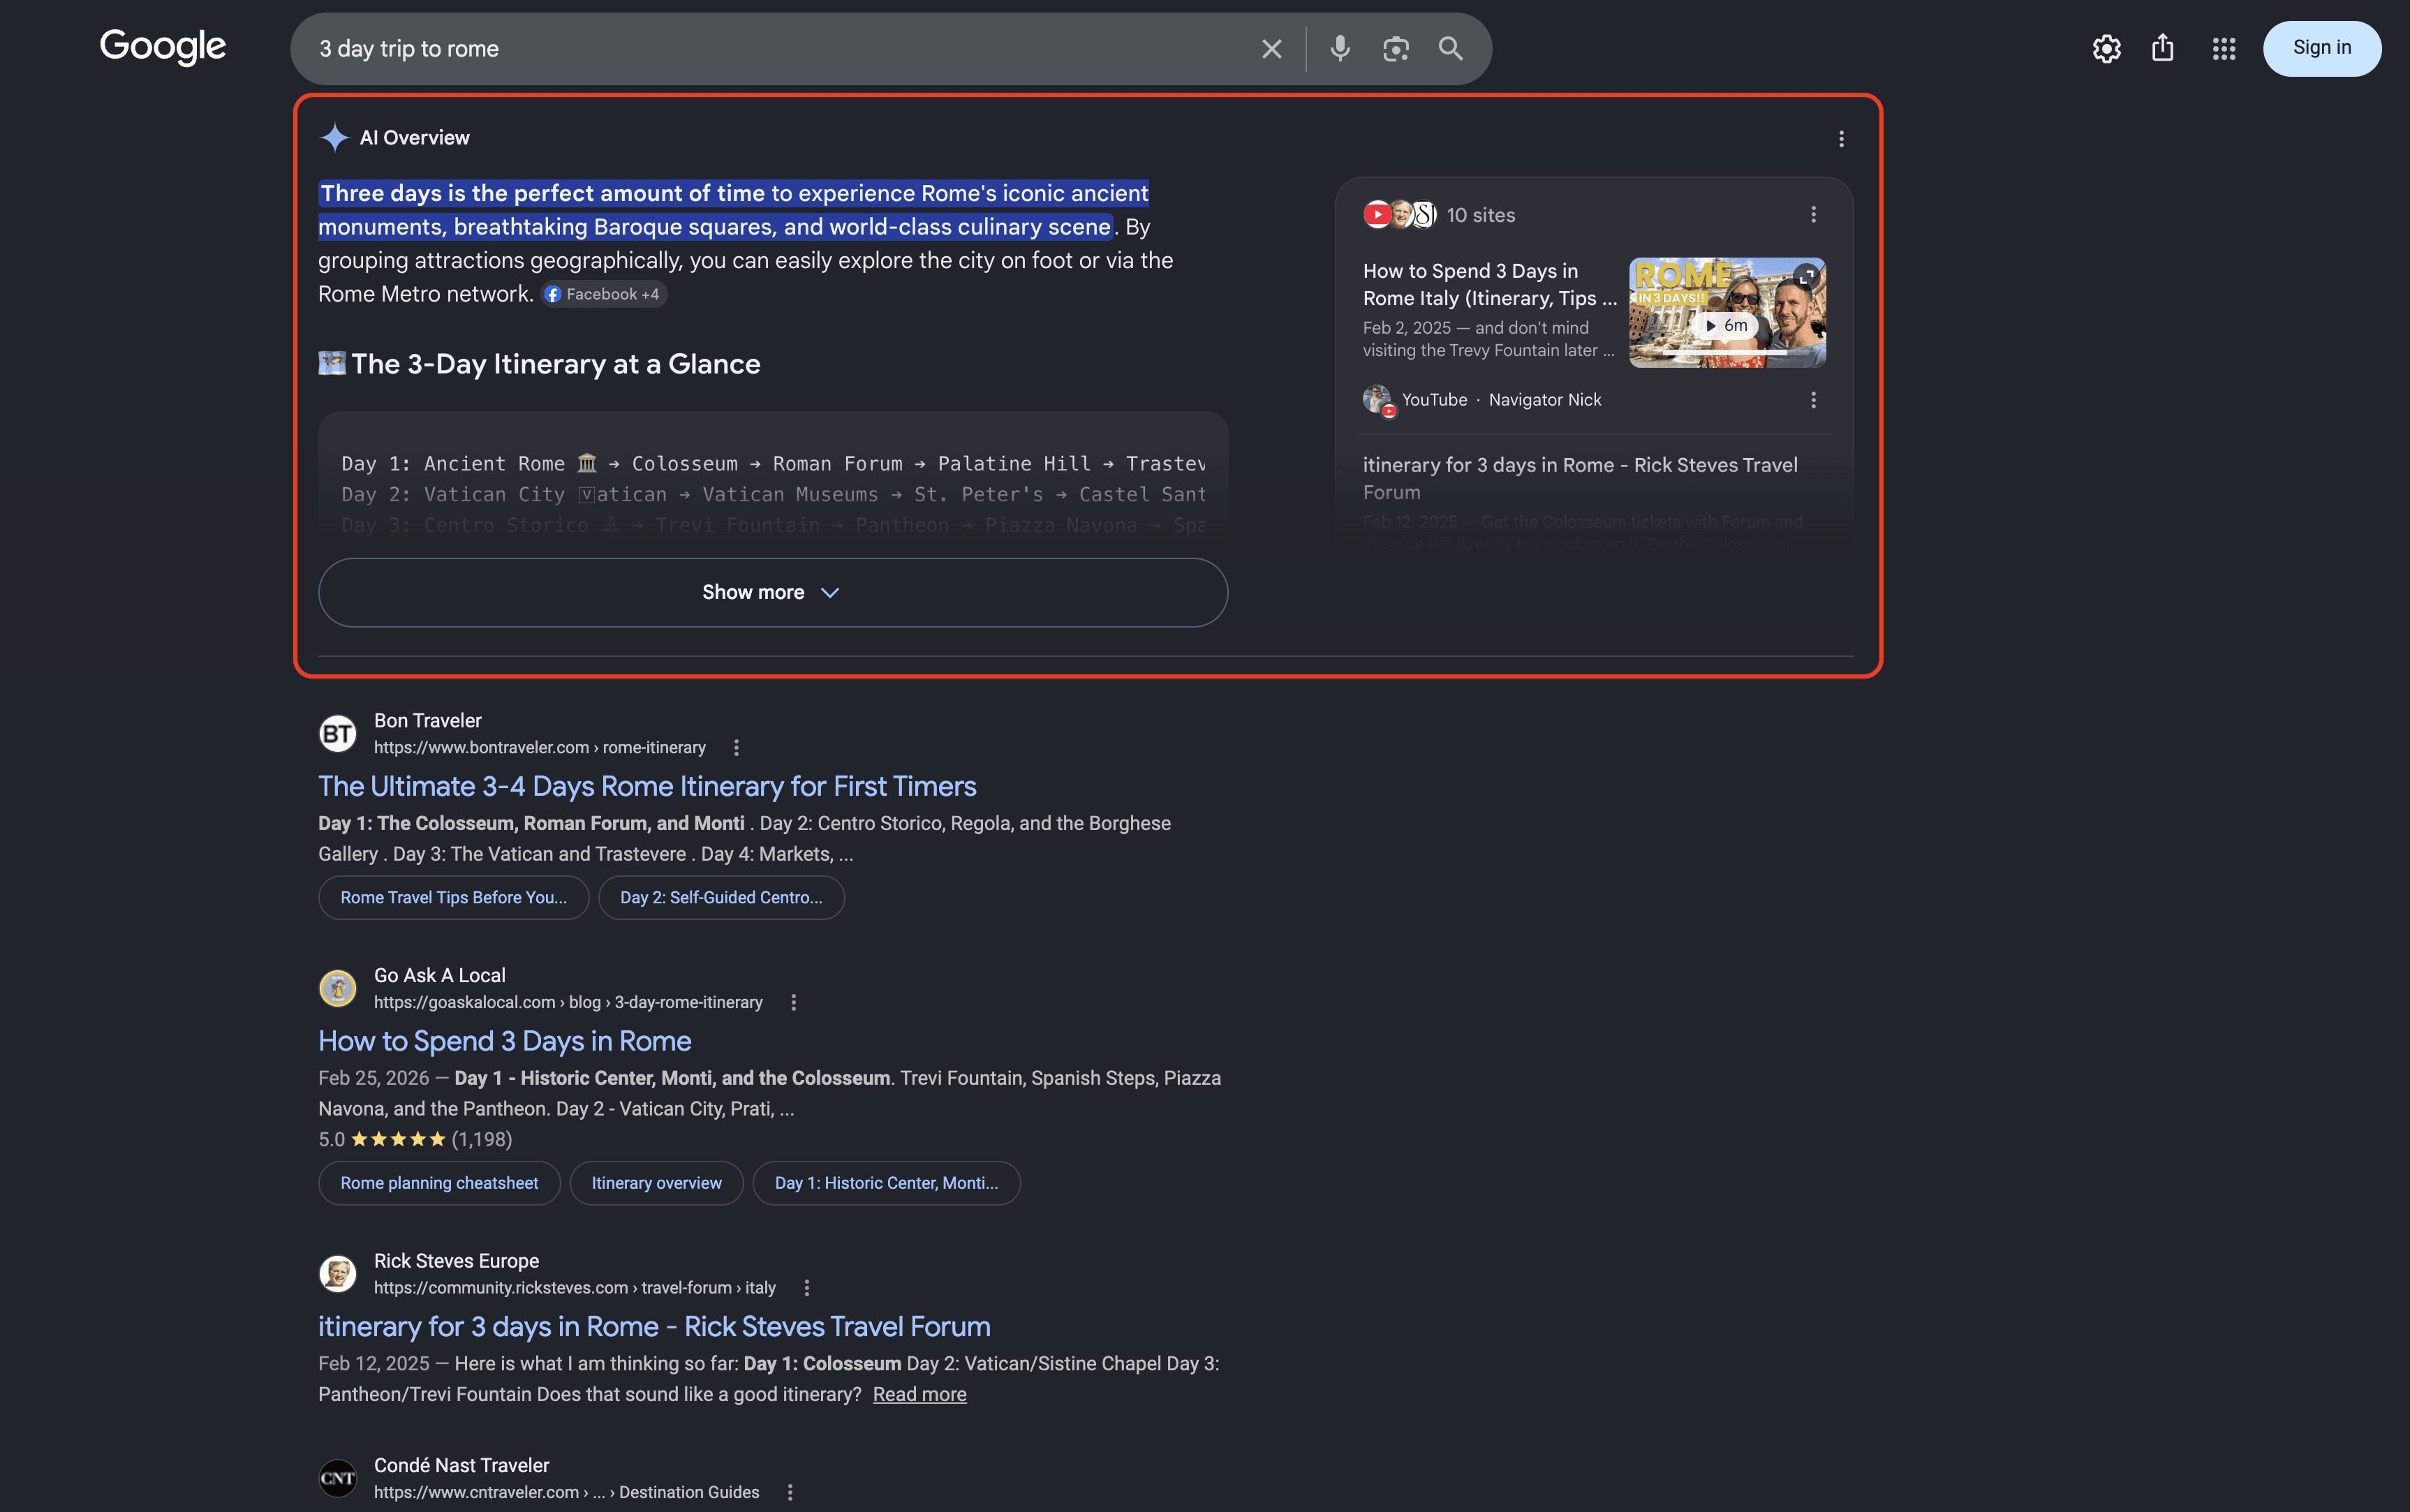Viewport: 2410px width, 1512px height.
Task: Click the Bon Traveler site name
Action: tap(428, 721)
